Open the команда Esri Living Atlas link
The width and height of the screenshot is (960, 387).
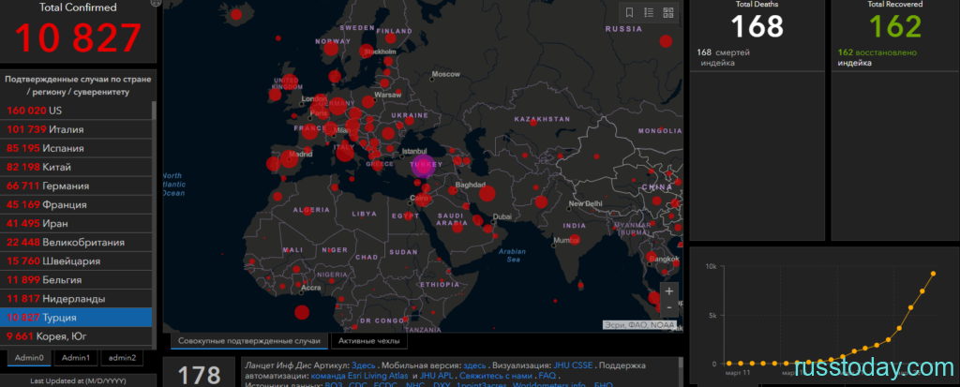(360, 376)
